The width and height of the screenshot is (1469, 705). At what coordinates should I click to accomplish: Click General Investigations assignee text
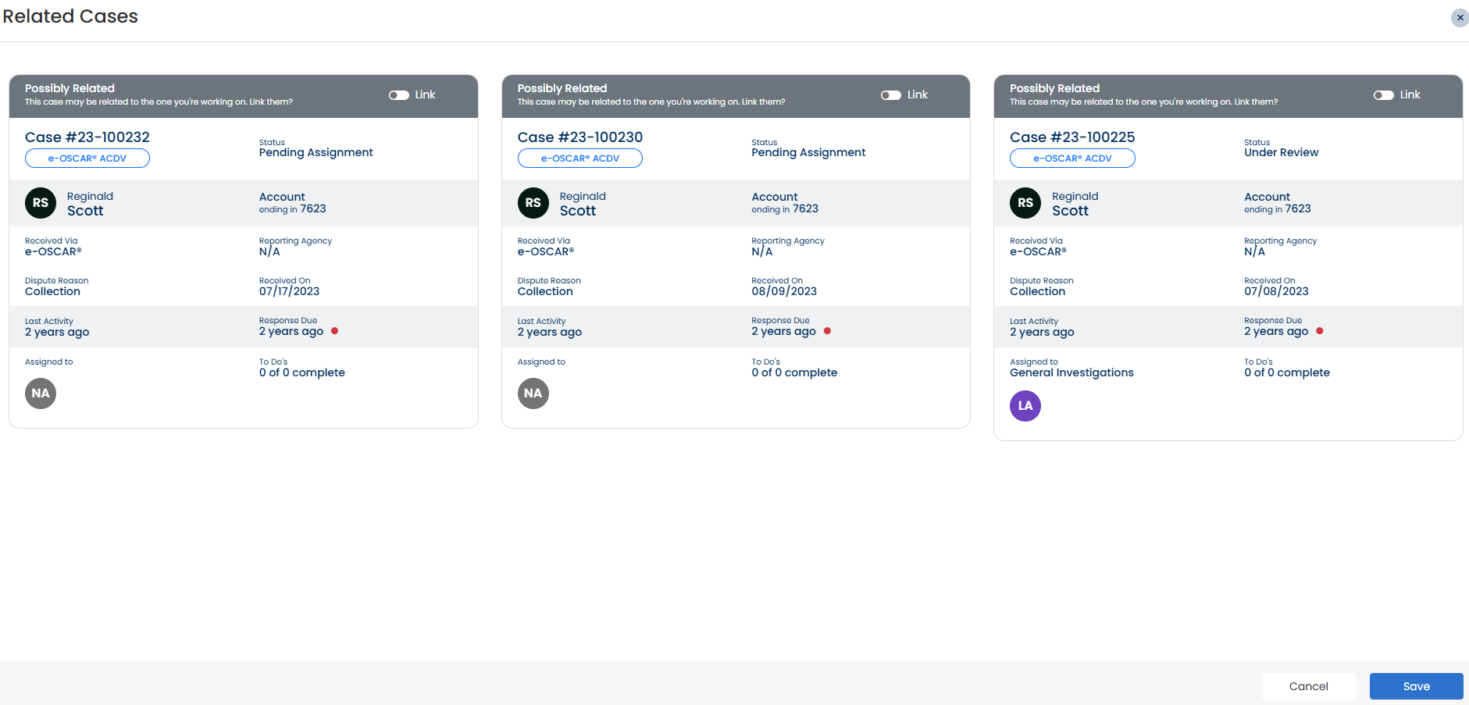pyautogui.click(x=1071, y=373)
